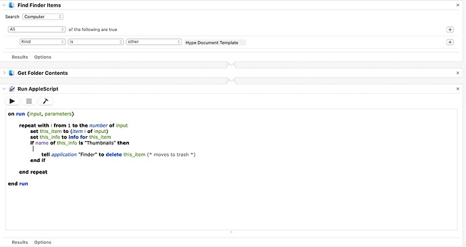Click the Hype Document Template field

pos(215,43)
